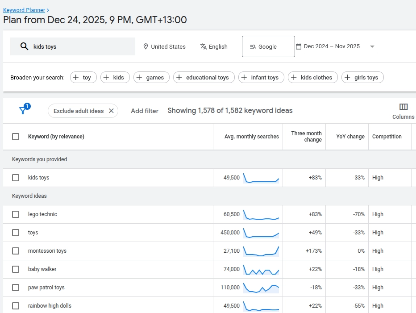Image resolution: width=416 pixels, height=313 pixels.
Task: Open the Columns icon
Action: click(x=403, y=107)
